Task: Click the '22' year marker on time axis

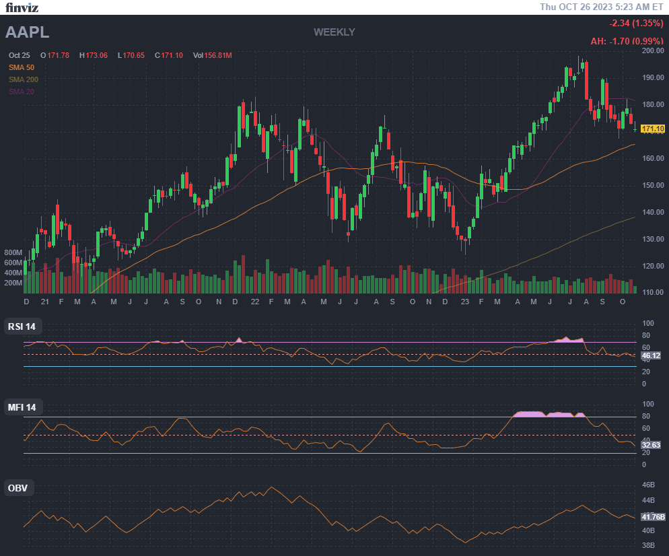Action: coord(254,302)
